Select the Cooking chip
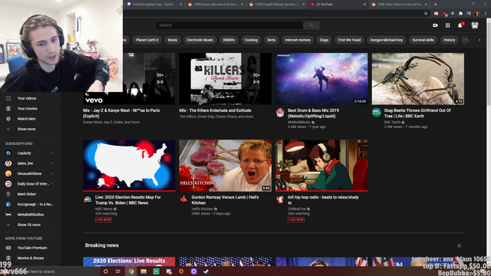 (251, 40)
